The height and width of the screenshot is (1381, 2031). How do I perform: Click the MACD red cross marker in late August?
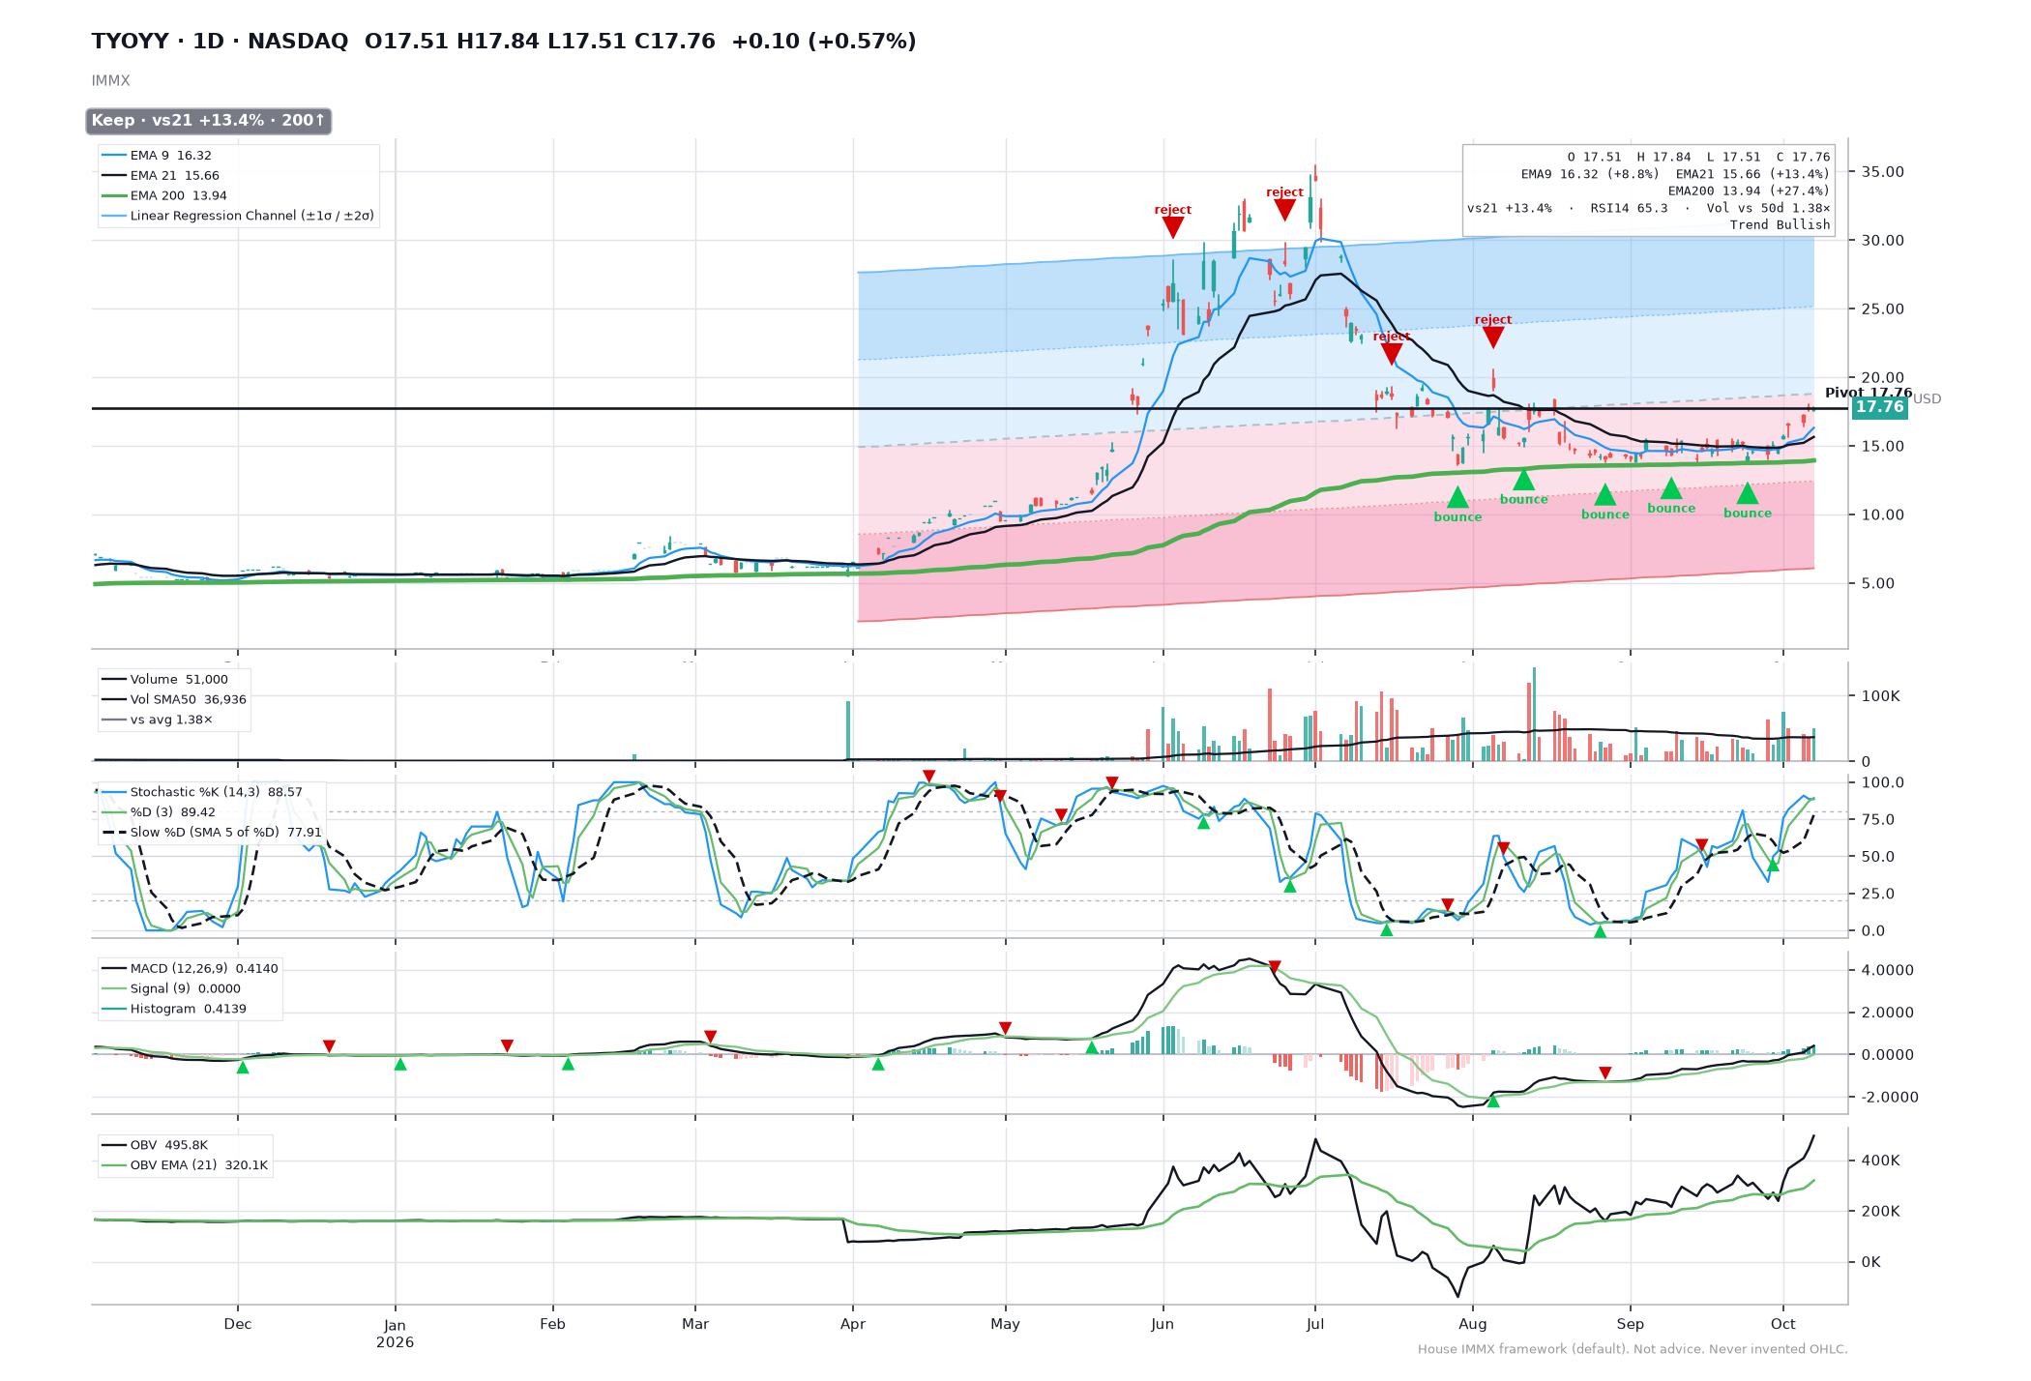pyautogui.click(x=1605, y=1073)
